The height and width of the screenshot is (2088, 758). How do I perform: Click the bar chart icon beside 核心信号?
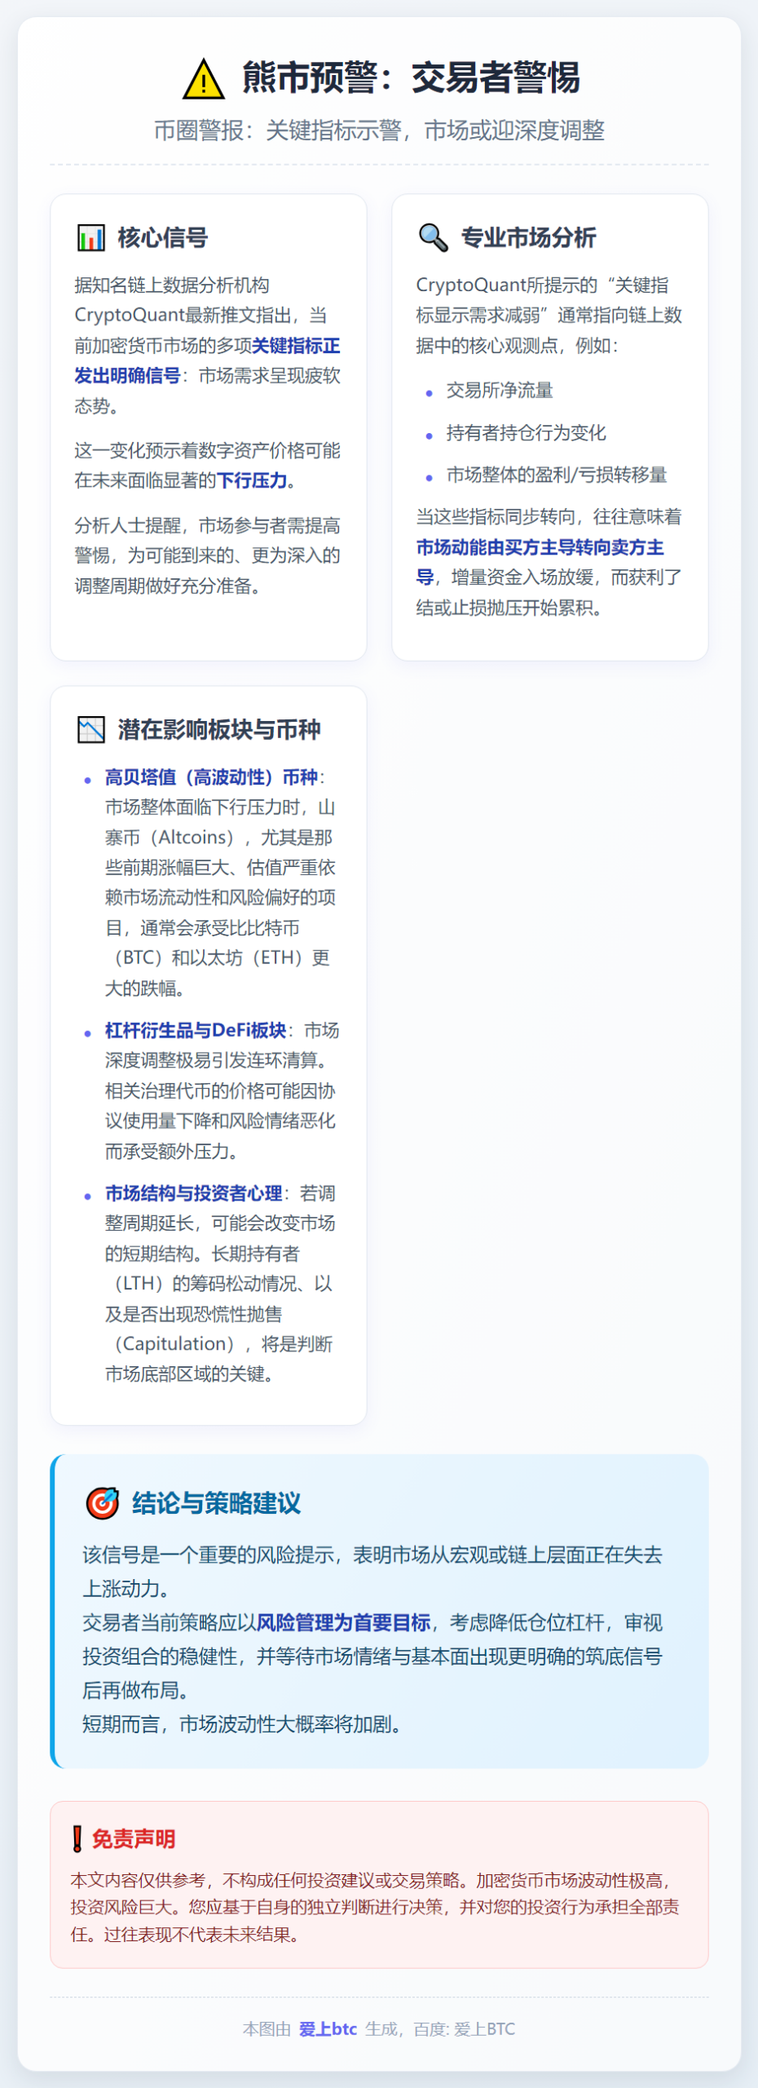90,237
